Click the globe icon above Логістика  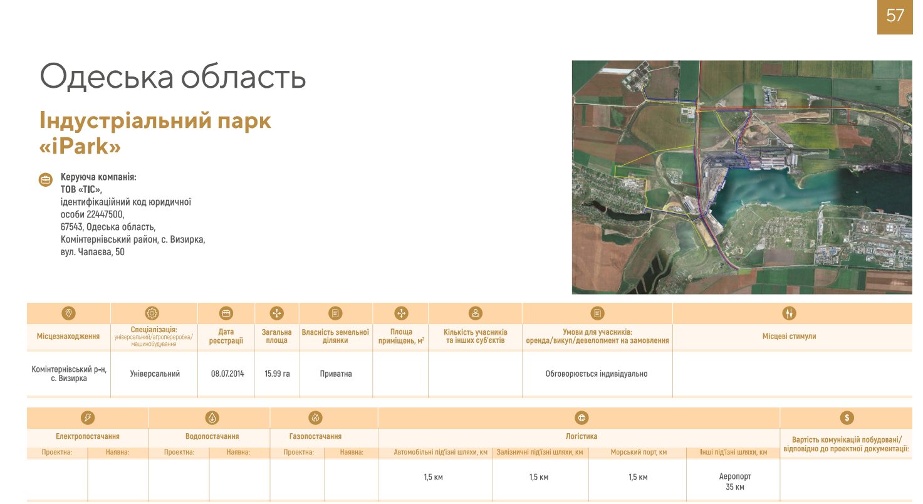pyautogui.click(x=581, y=417)
